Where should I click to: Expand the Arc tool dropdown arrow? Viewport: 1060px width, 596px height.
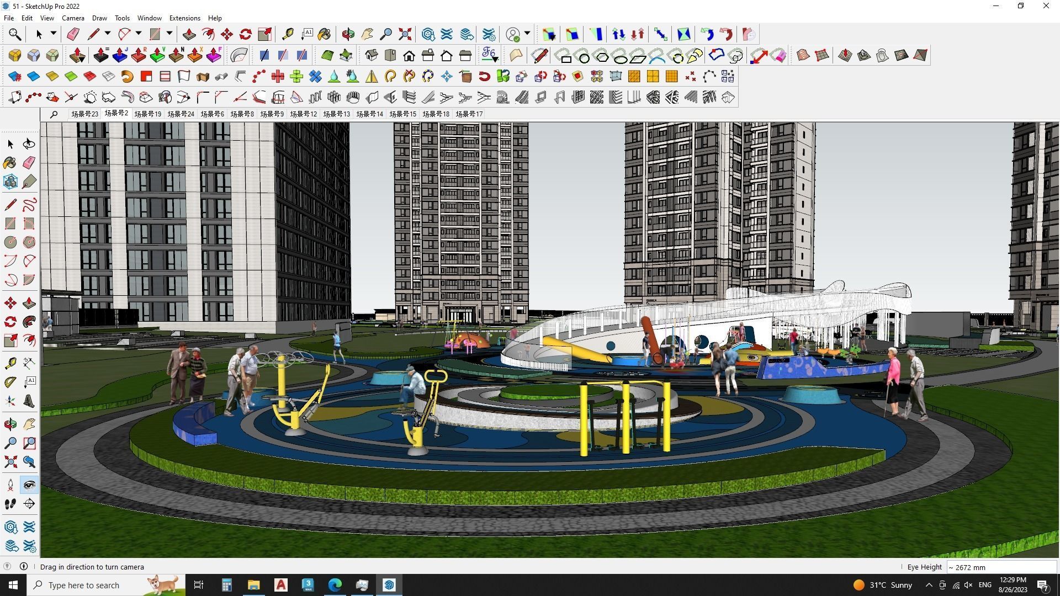click(x=139, y=34)
